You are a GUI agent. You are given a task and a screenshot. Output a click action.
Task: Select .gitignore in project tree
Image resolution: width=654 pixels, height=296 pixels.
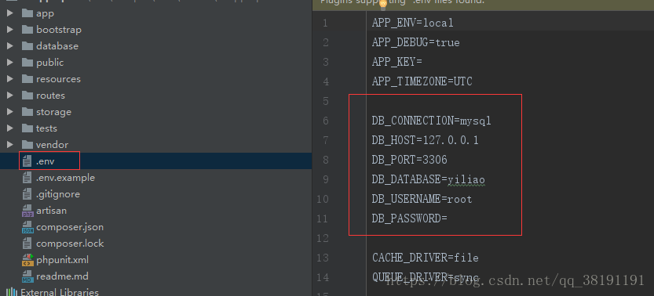[58, 194]
